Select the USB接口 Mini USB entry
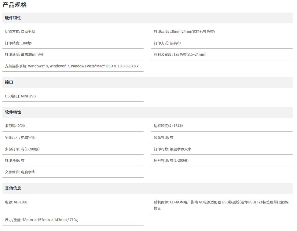Viewport: 297px width, 231px height. coord(20,96)
